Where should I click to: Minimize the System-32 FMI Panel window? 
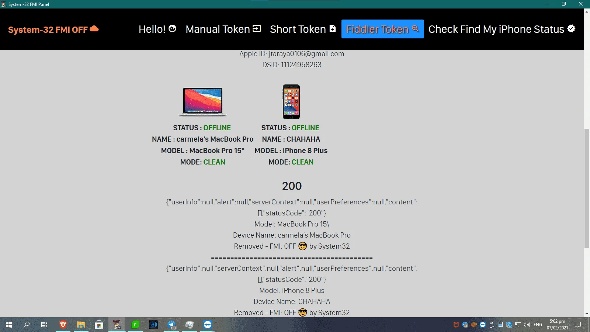pos(547,4)
